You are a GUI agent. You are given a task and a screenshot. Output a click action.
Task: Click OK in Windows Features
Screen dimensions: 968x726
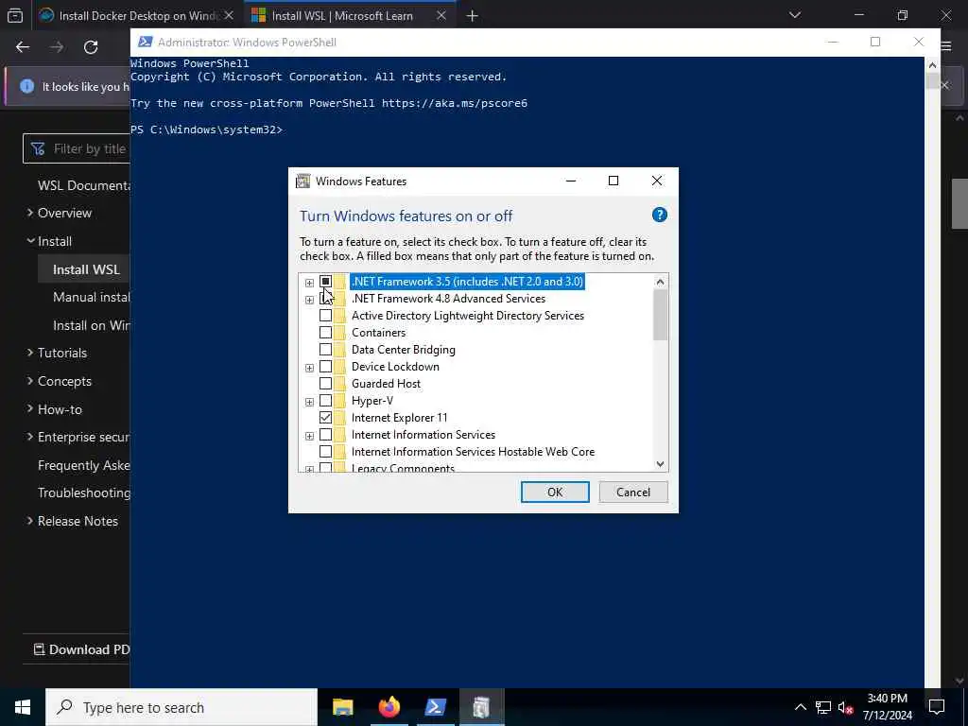point(555,492)
